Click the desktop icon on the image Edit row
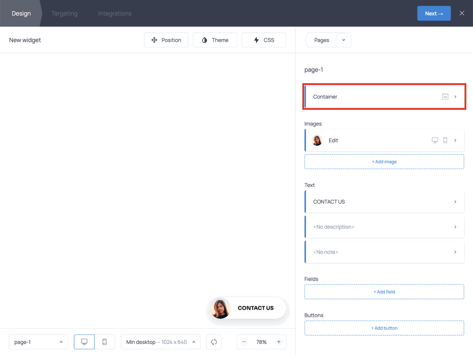 click(435, 140)
